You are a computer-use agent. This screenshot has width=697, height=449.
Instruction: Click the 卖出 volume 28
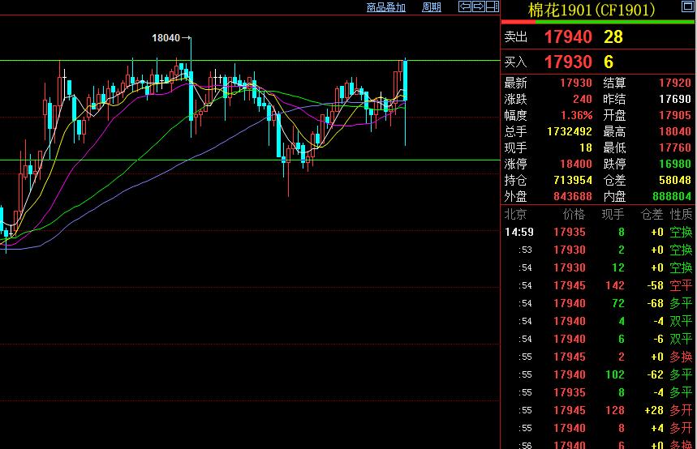click(x=613, y=36)
